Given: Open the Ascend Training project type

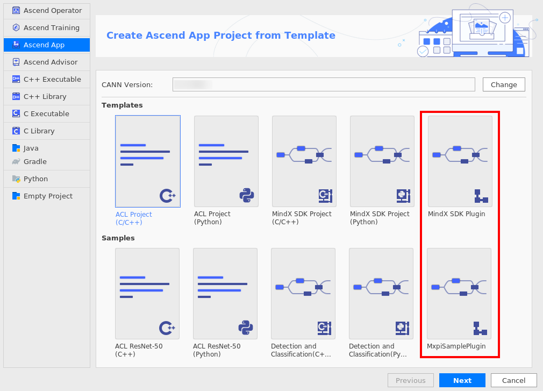Looking at the screenshot, I should (x=47, y=28).
